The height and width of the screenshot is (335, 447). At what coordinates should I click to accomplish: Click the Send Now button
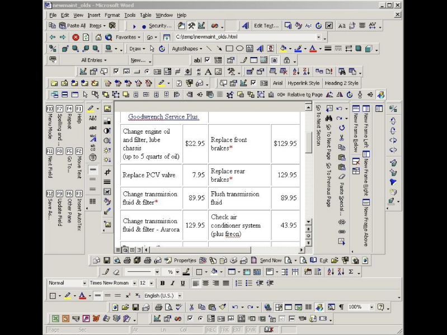click(271, 261)
